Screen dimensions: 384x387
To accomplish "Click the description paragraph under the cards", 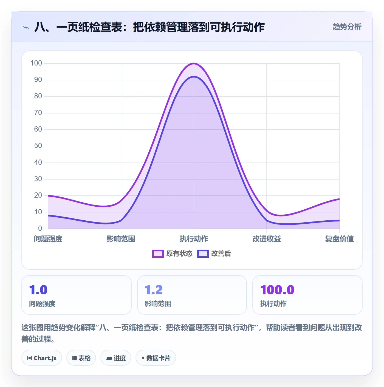I will coord(192,333).
